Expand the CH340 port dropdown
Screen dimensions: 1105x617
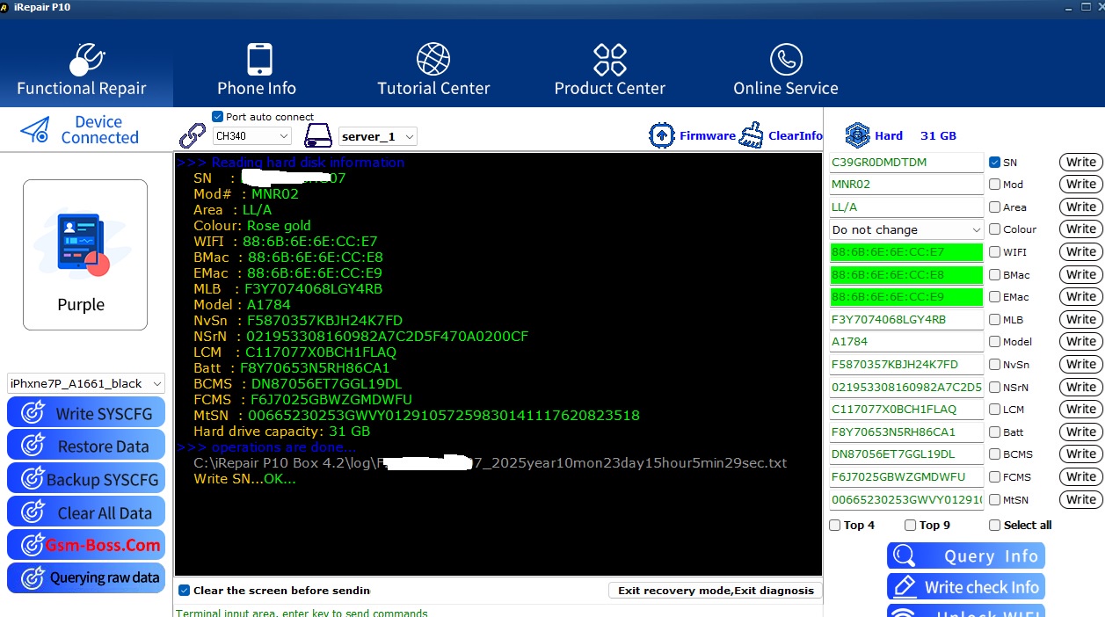click(x=252, y=136)
